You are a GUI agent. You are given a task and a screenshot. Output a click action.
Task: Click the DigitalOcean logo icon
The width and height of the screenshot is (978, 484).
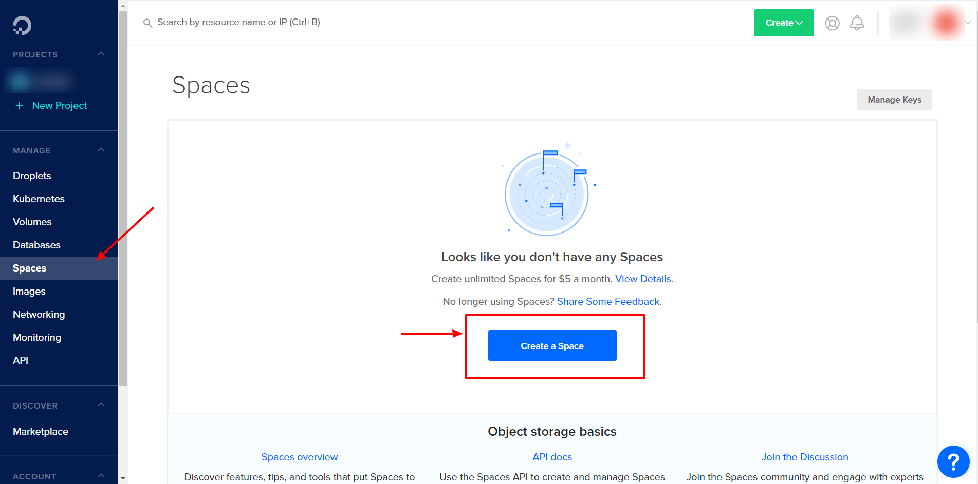(22, 26)
